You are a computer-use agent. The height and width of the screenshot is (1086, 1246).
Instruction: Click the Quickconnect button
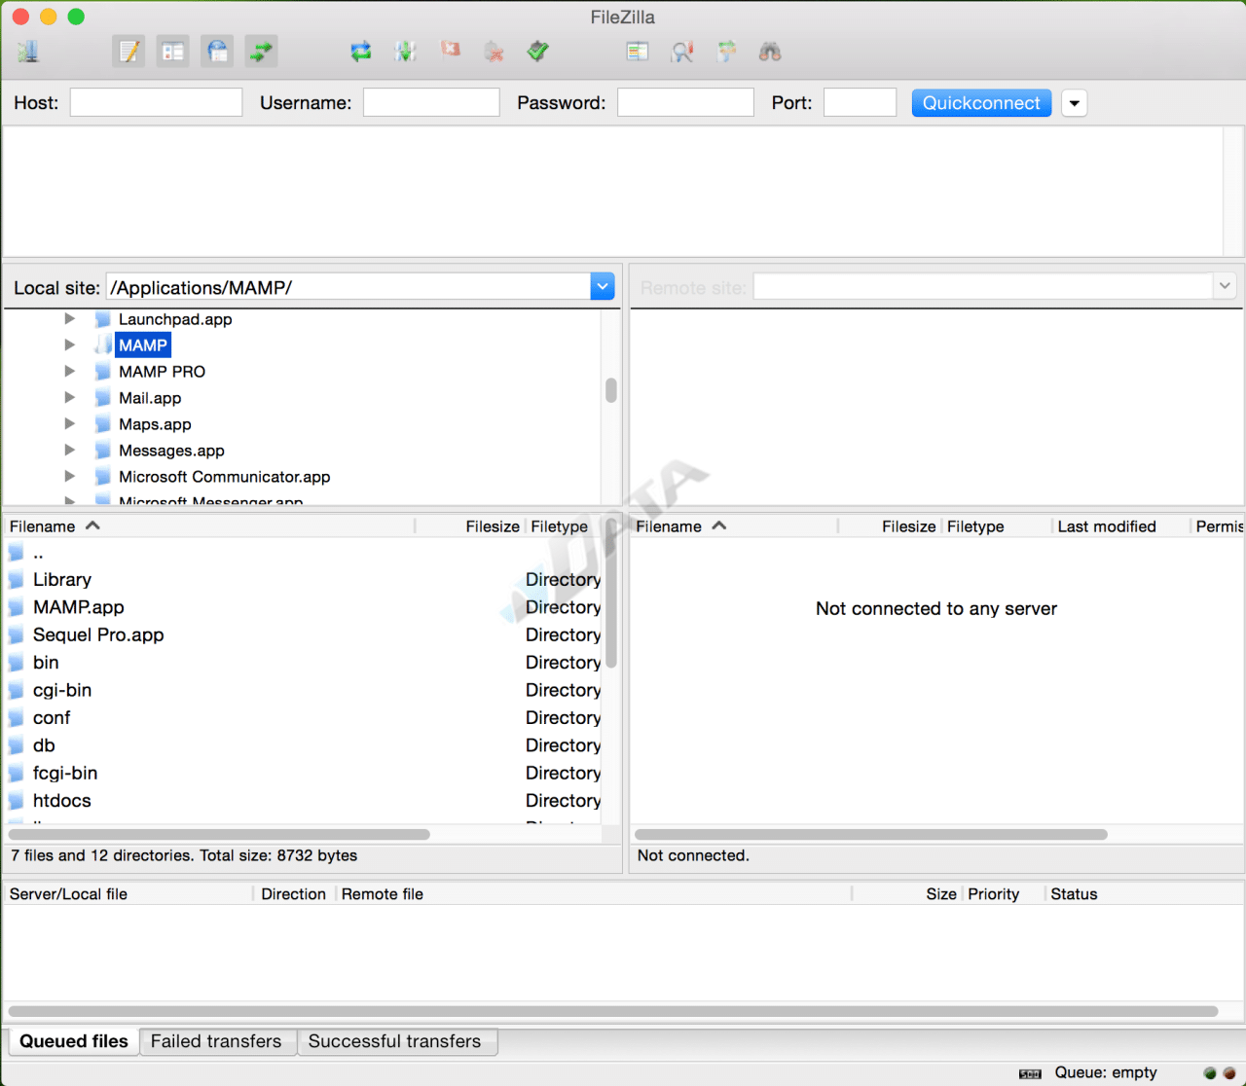[981, 103]
